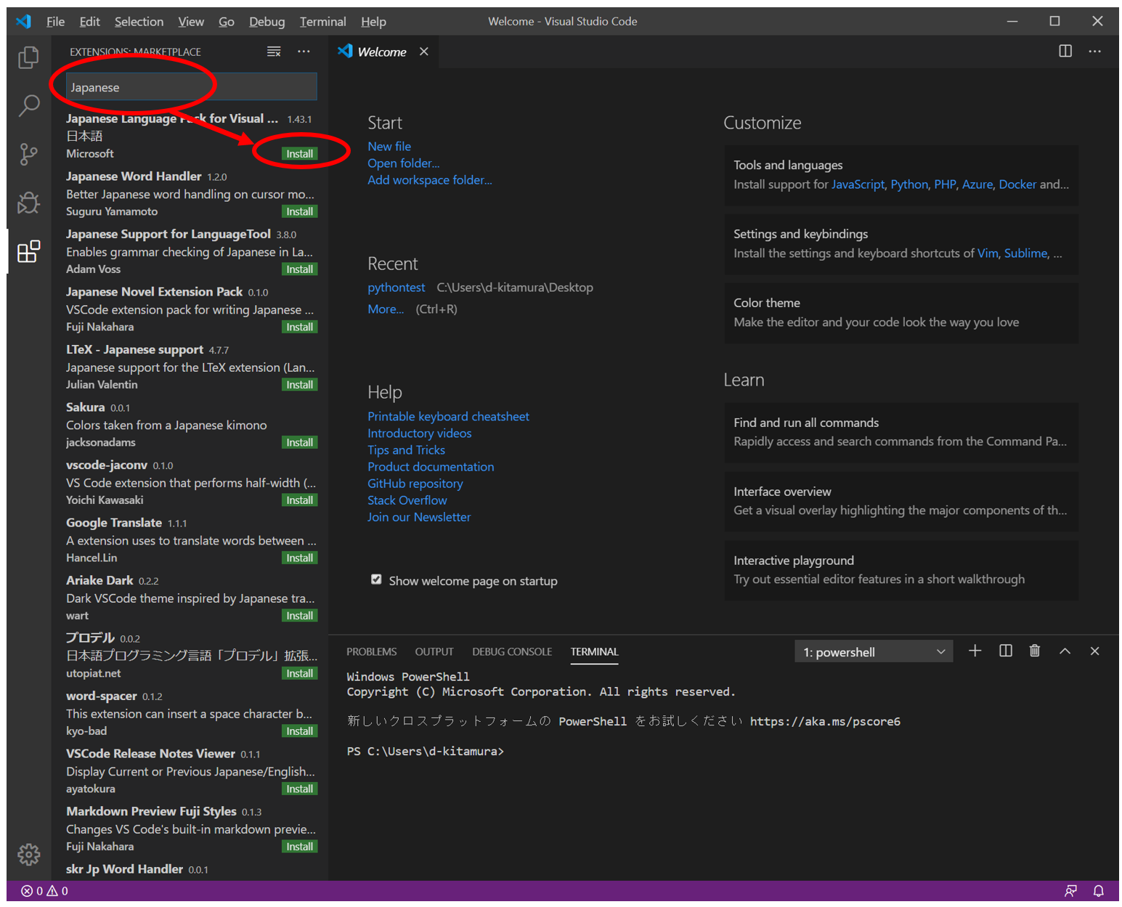
Task: Maximize the terminal panel size
Action: 1065,651
